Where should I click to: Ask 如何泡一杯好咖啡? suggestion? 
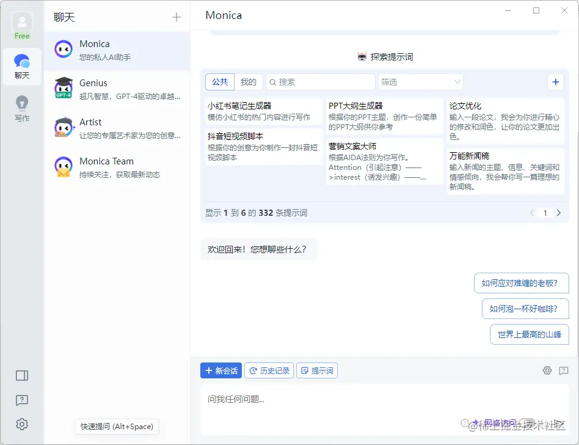[525, 309]
